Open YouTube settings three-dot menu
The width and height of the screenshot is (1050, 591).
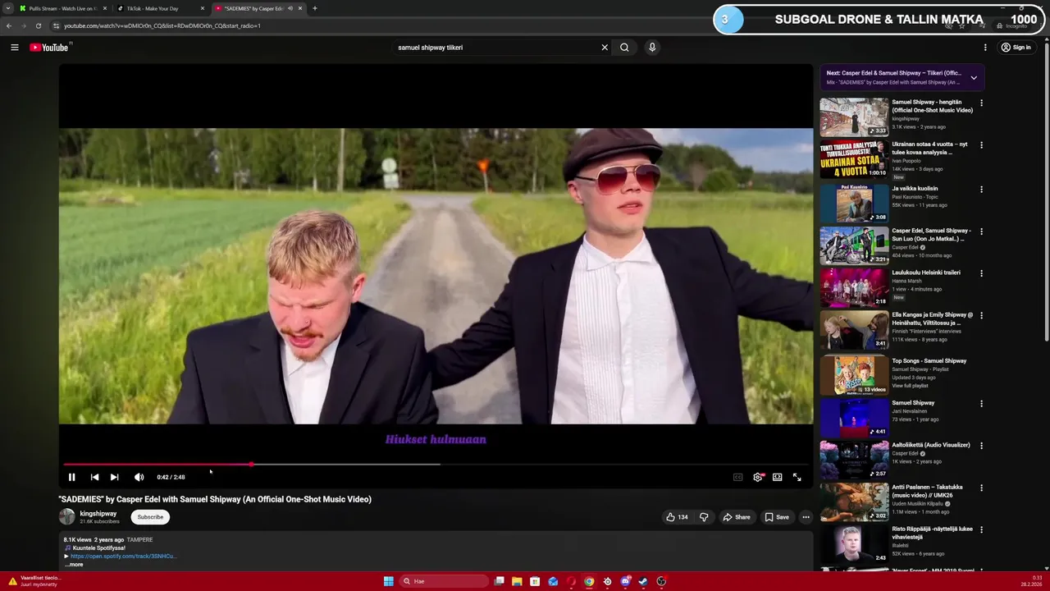pos(985,48)
